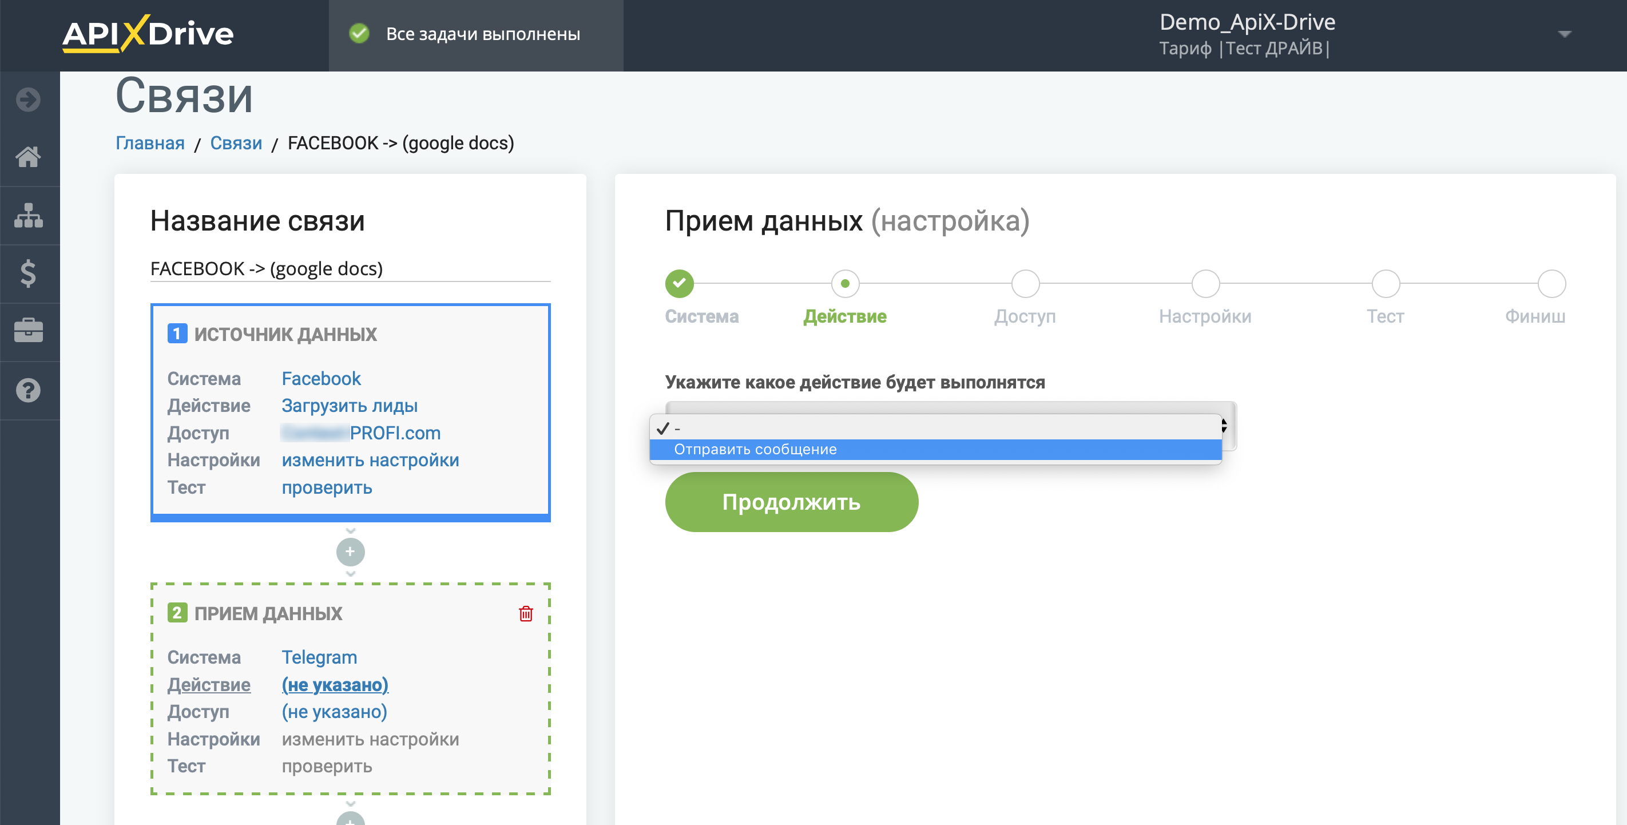1627x825 pixels.
Task: Choose Отправить сообщение in the dropdown
Action: [x=935, y=449]
